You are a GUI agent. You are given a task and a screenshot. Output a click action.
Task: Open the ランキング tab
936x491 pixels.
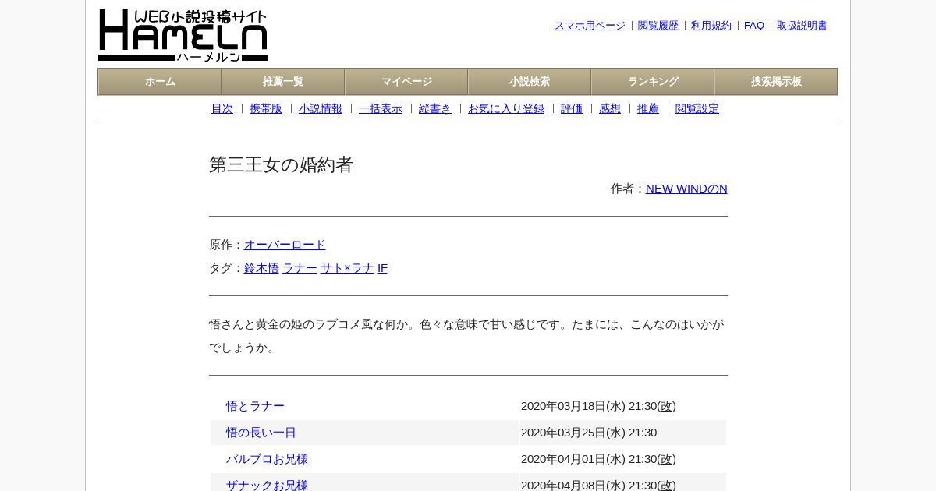(x=653, y=82)
